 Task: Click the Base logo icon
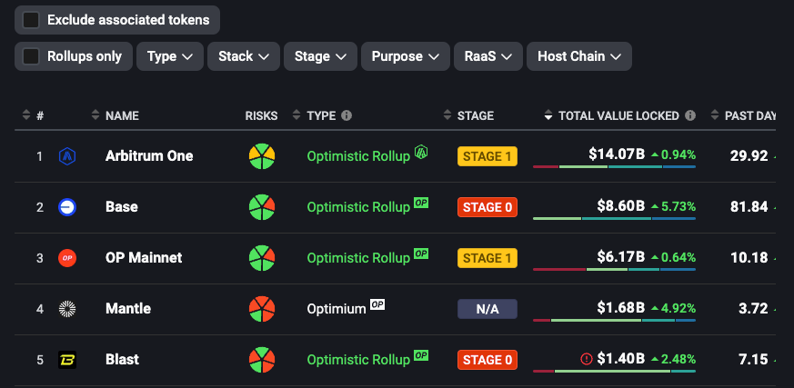(67, 207)
